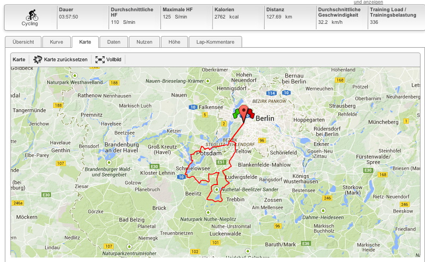Click the Beelitz label on map
The width and height of the screenshot is (425, 262).
tap(193, 194)
